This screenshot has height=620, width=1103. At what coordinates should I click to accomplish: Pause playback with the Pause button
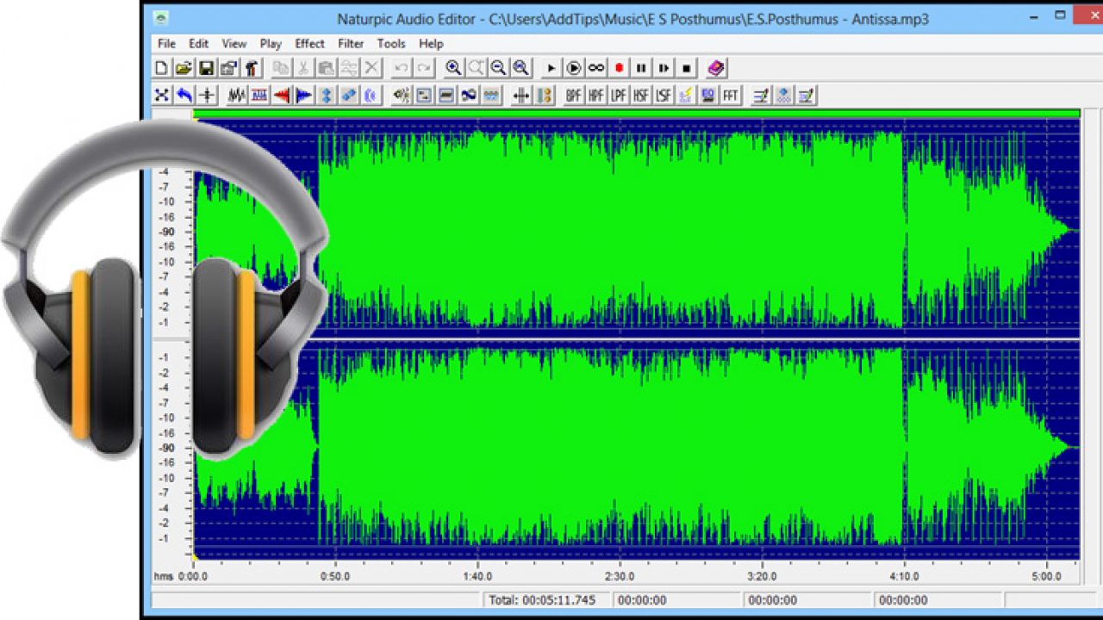point(641,68)
